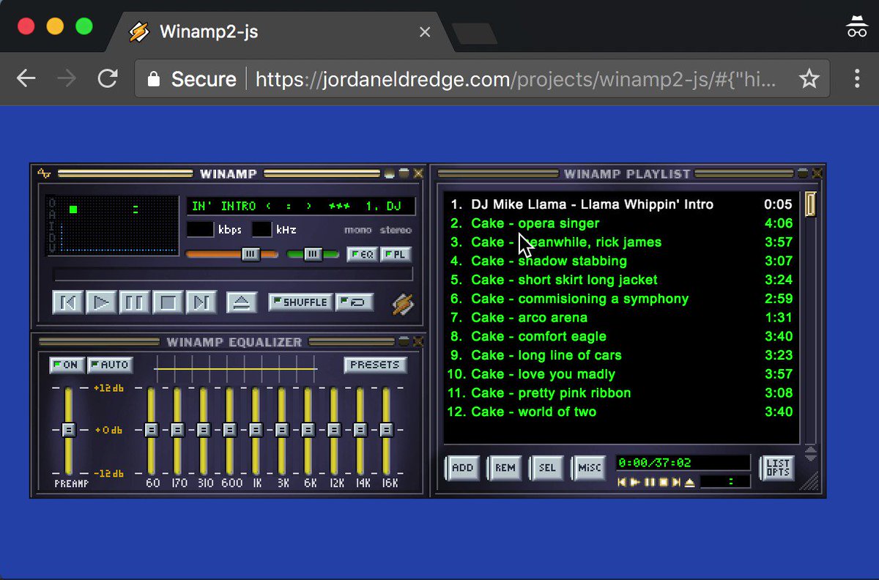This screenshot has height=580, width=879.
Task: Click the 16K equalizer band slider
Action: tap(386, 431)
